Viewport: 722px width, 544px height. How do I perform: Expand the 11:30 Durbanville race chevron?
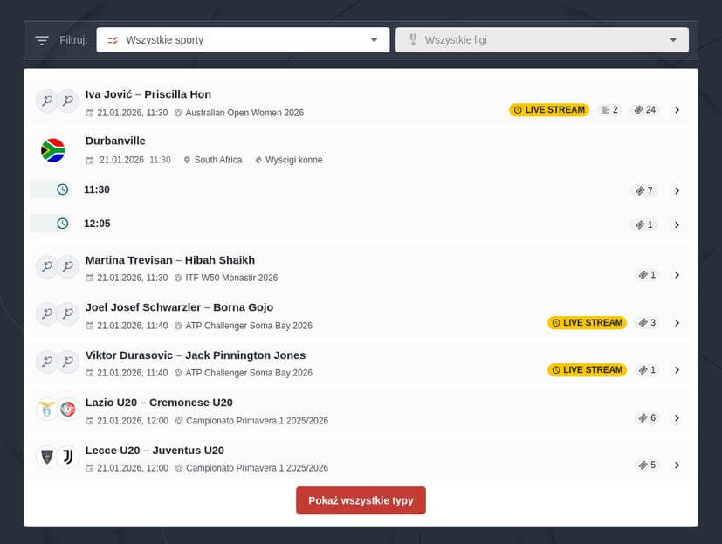677,191
